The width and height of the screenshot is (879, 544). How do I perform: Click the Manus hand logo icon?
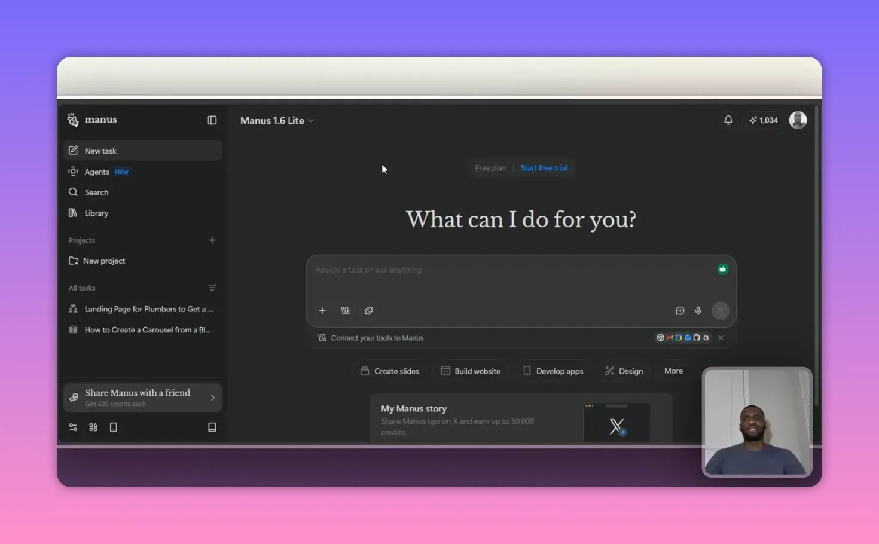(73, 120)
